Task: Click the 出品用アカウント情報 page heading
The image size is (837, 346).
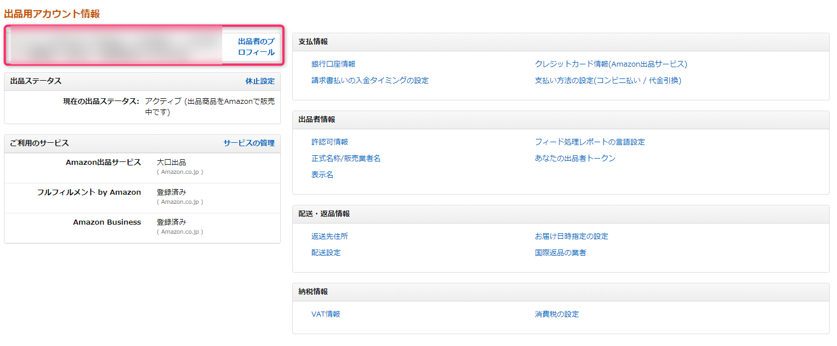Action: pos(52,14)
